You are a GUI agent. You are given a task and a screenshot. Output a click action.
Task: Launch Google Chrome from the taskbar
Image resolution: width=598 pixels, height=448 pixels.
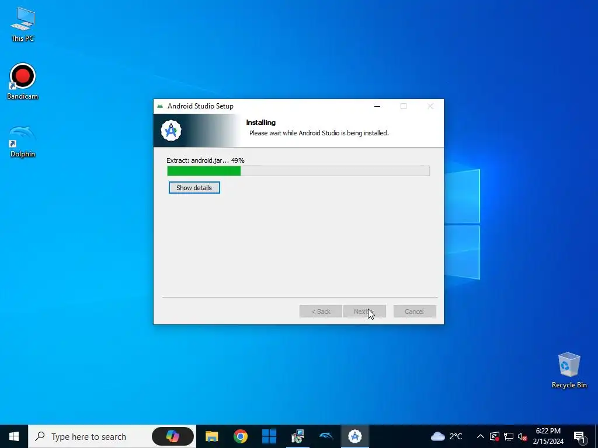[240, 436]
